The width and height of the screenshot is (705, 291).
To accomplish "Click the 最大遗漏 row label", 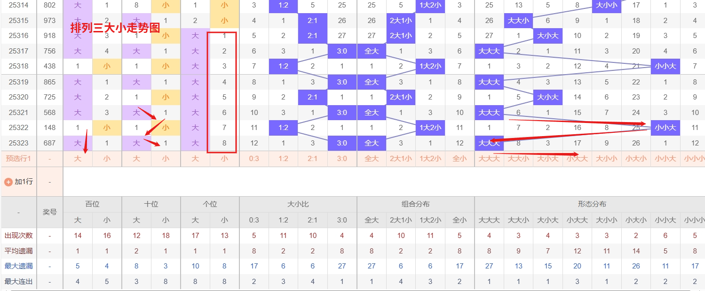I will pyautogui.click(x=18, y=266).
